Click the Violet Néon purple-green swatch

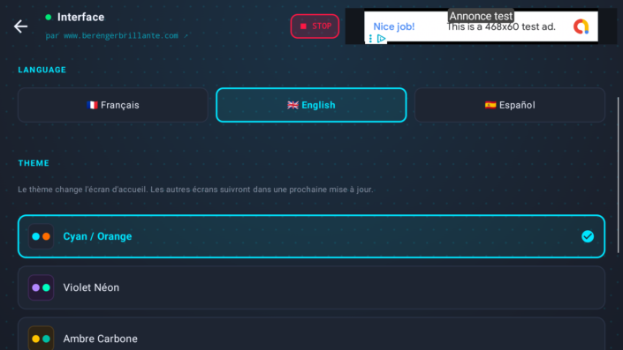point(41,287)
